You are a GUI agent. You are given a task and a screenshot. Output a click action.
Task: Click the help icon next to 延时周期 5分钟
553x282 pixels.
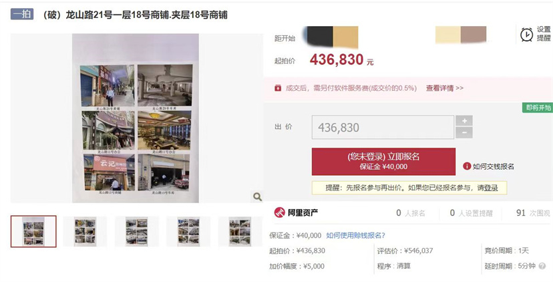tap(542, 266)
